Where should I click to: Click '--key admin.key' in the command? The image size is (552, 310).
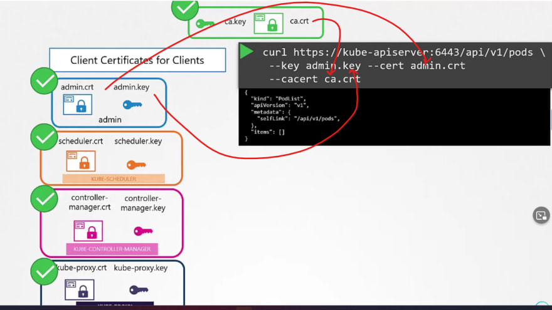tap(315, 66)
